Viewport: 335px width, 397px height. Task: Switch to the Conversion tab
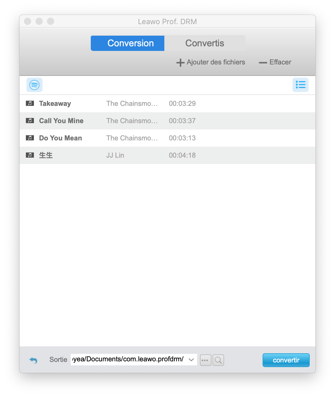pos(128,43)
